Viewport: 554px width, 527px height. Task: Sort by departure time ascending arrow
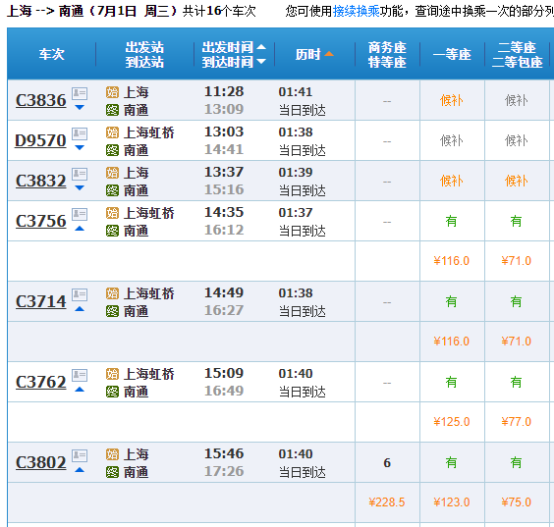(x=261, y=46)
